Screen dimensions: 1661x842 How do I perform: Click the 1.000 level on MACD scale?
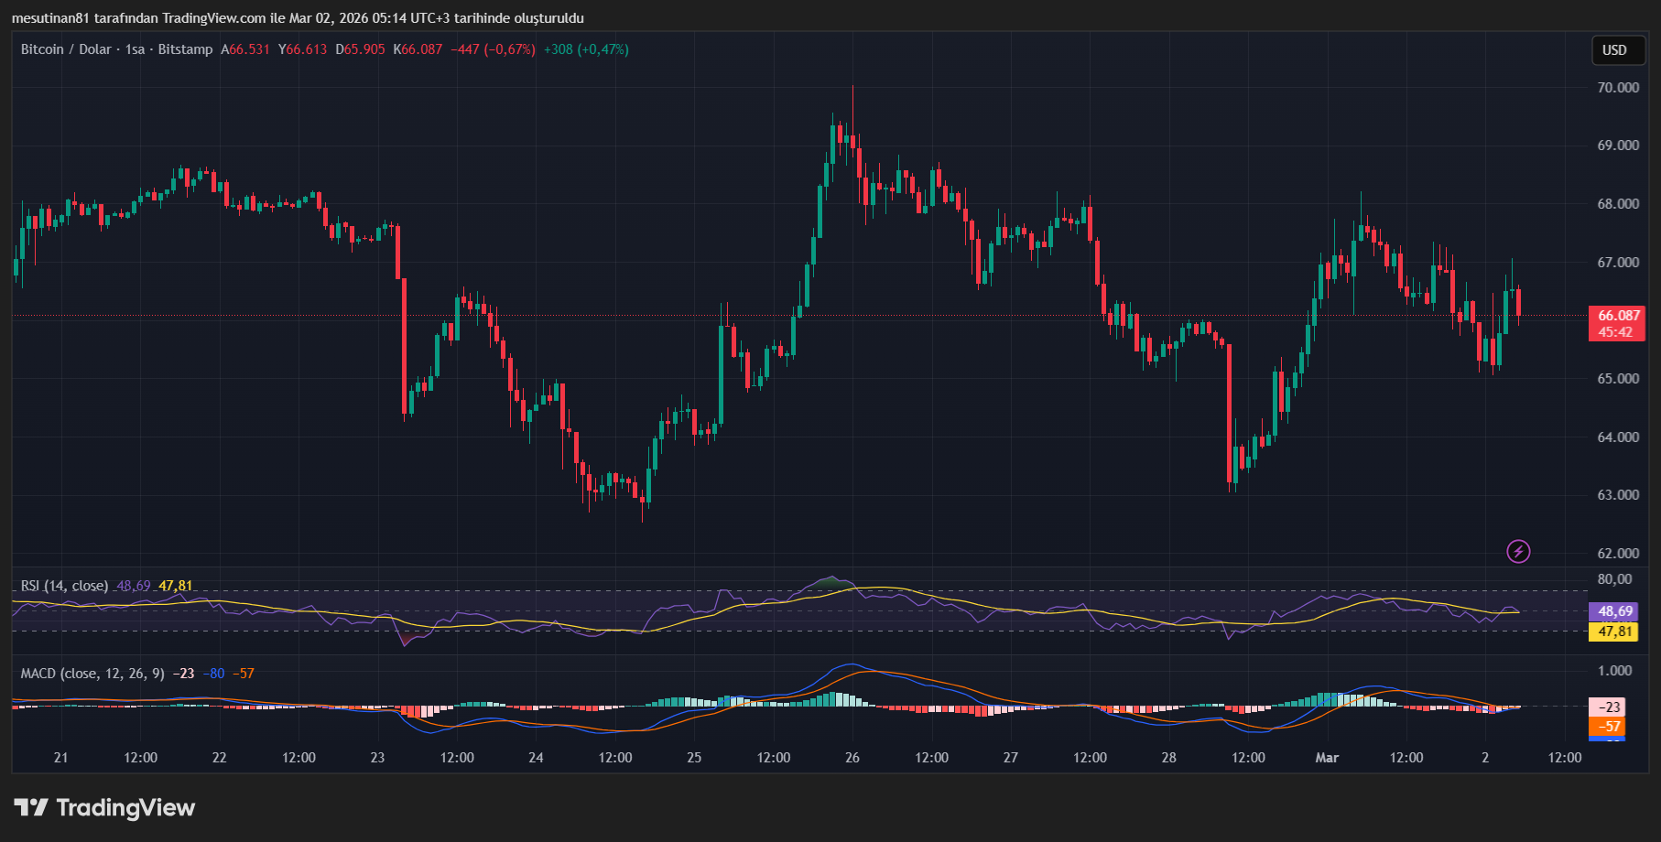tap(1615, 671)
